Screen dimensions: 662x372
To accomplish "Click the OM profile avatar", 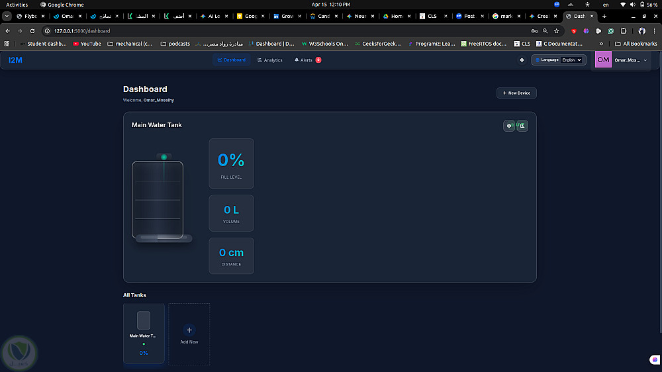I will pyautogui.click(x=603, y=60).
